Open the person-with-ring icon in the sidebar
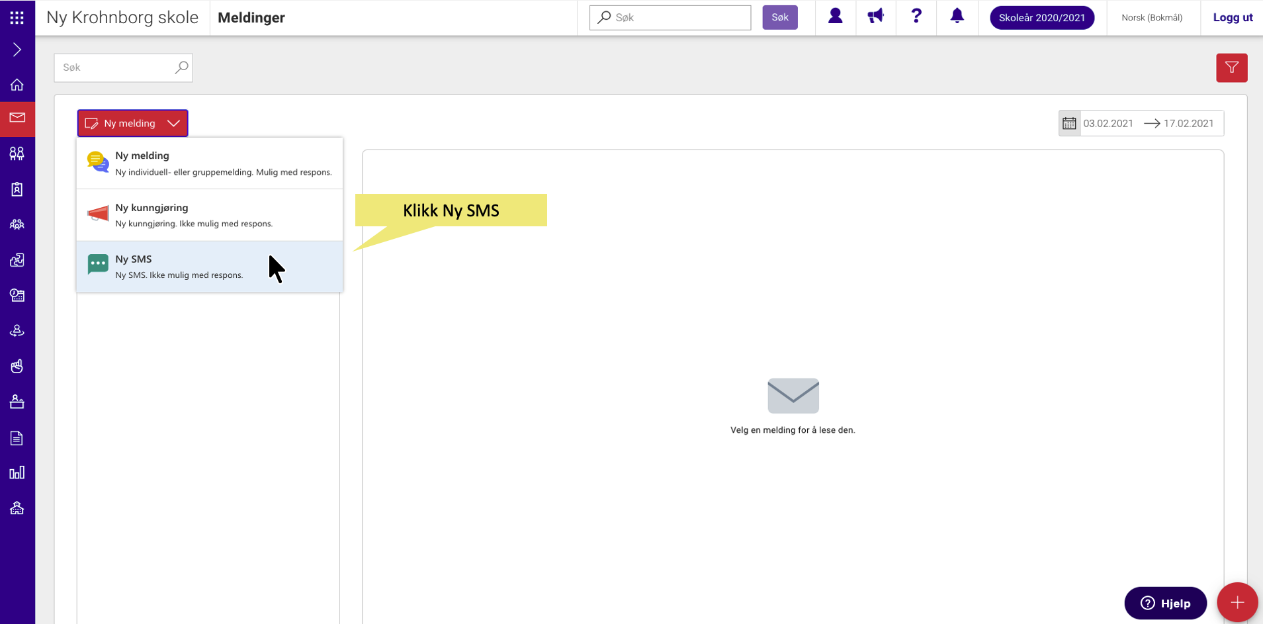The height and width of the screenshot is (624, 1263). [x=17, y=331]
